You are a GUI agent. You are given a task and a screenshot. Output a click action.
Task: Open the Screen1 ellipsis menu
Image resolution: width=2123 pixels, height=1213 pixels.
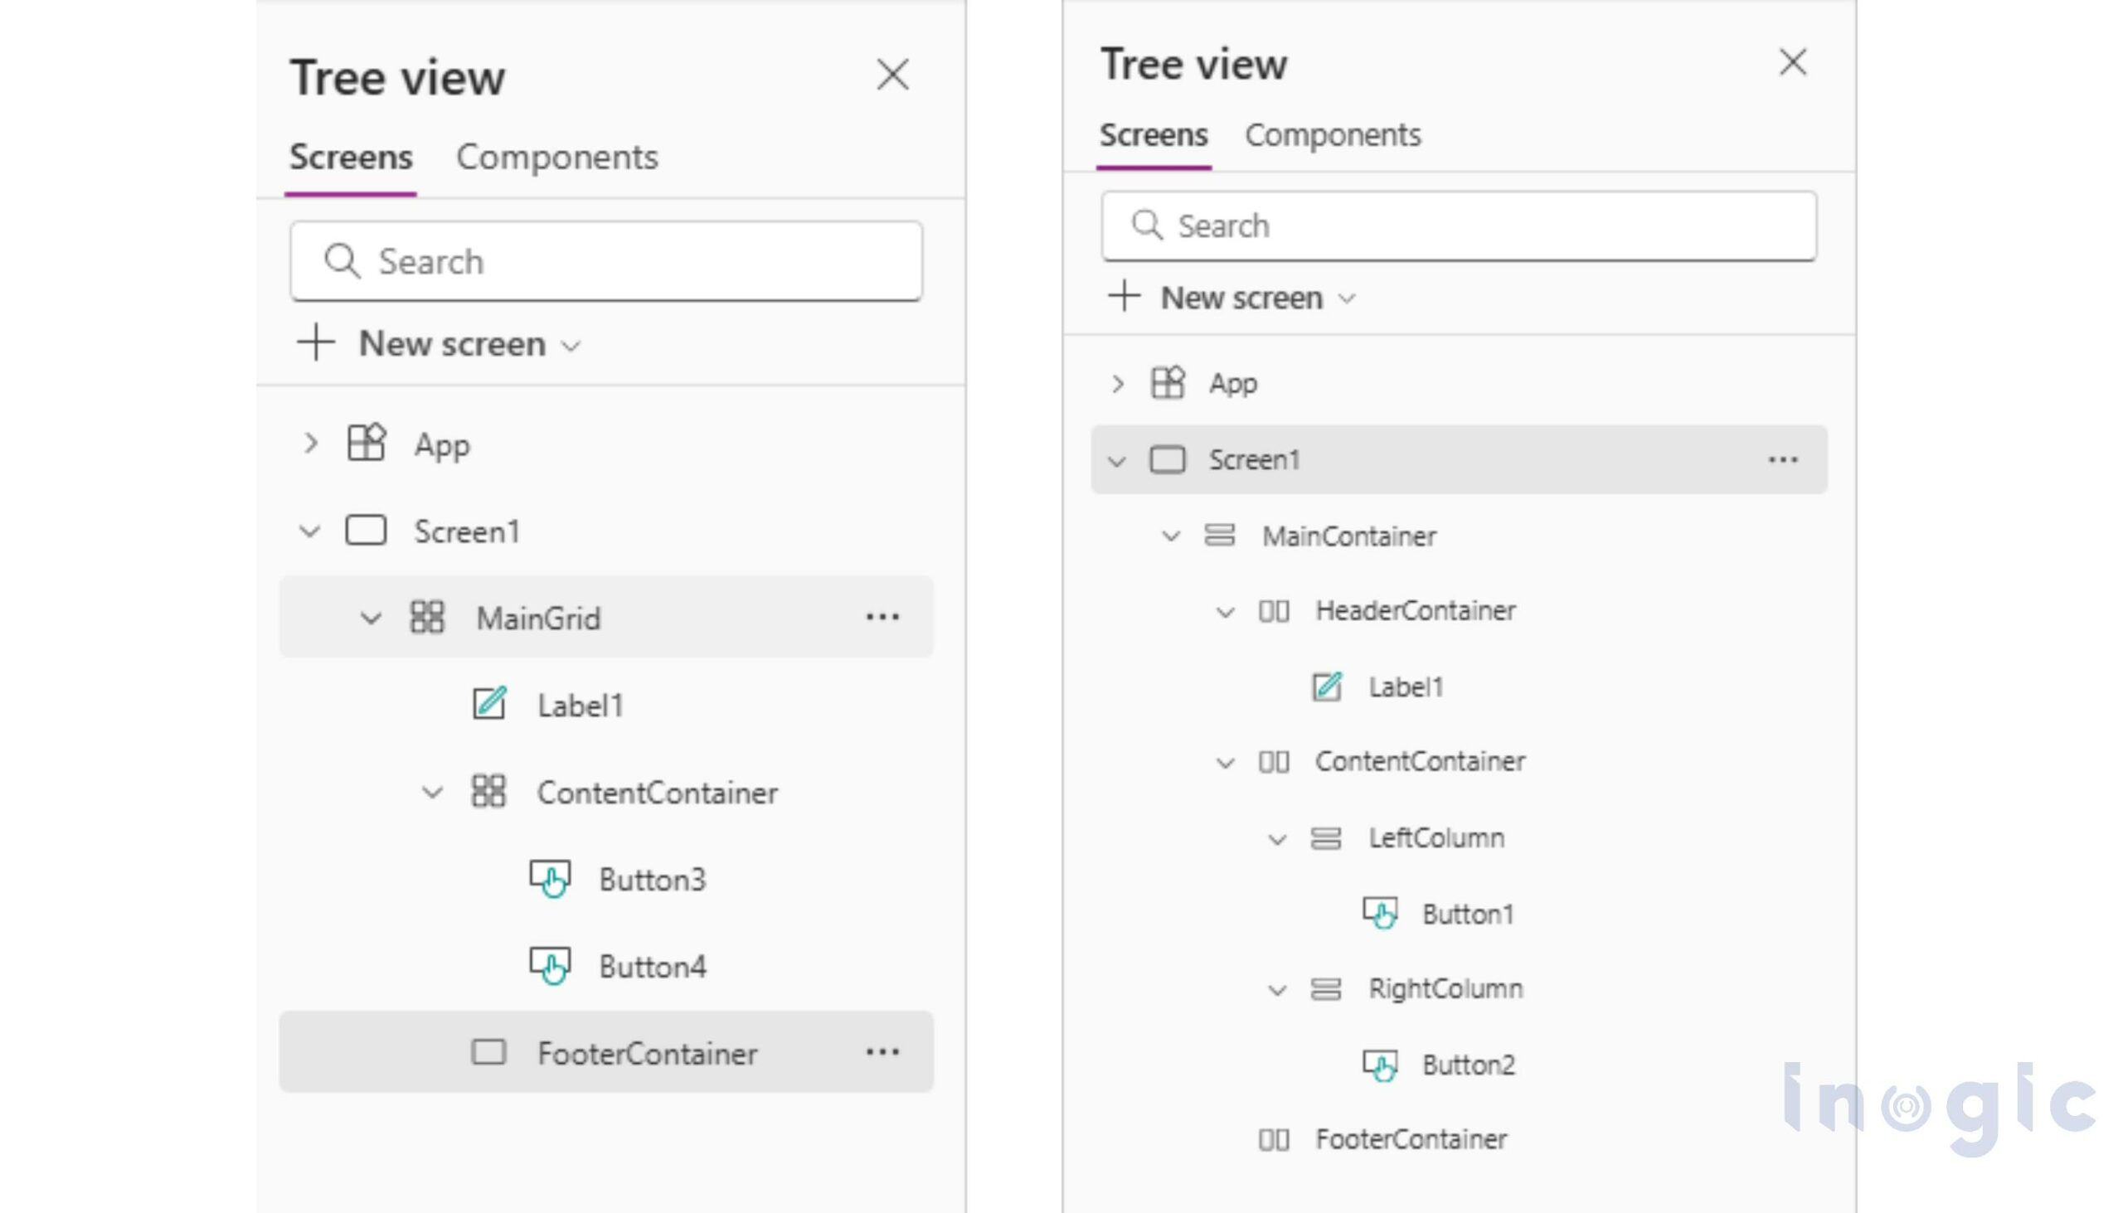tap(1782, 459)
